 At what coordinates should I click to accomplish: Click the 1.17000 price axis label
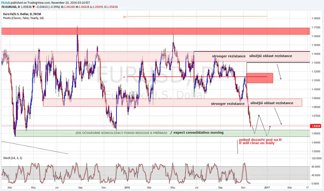316,27
